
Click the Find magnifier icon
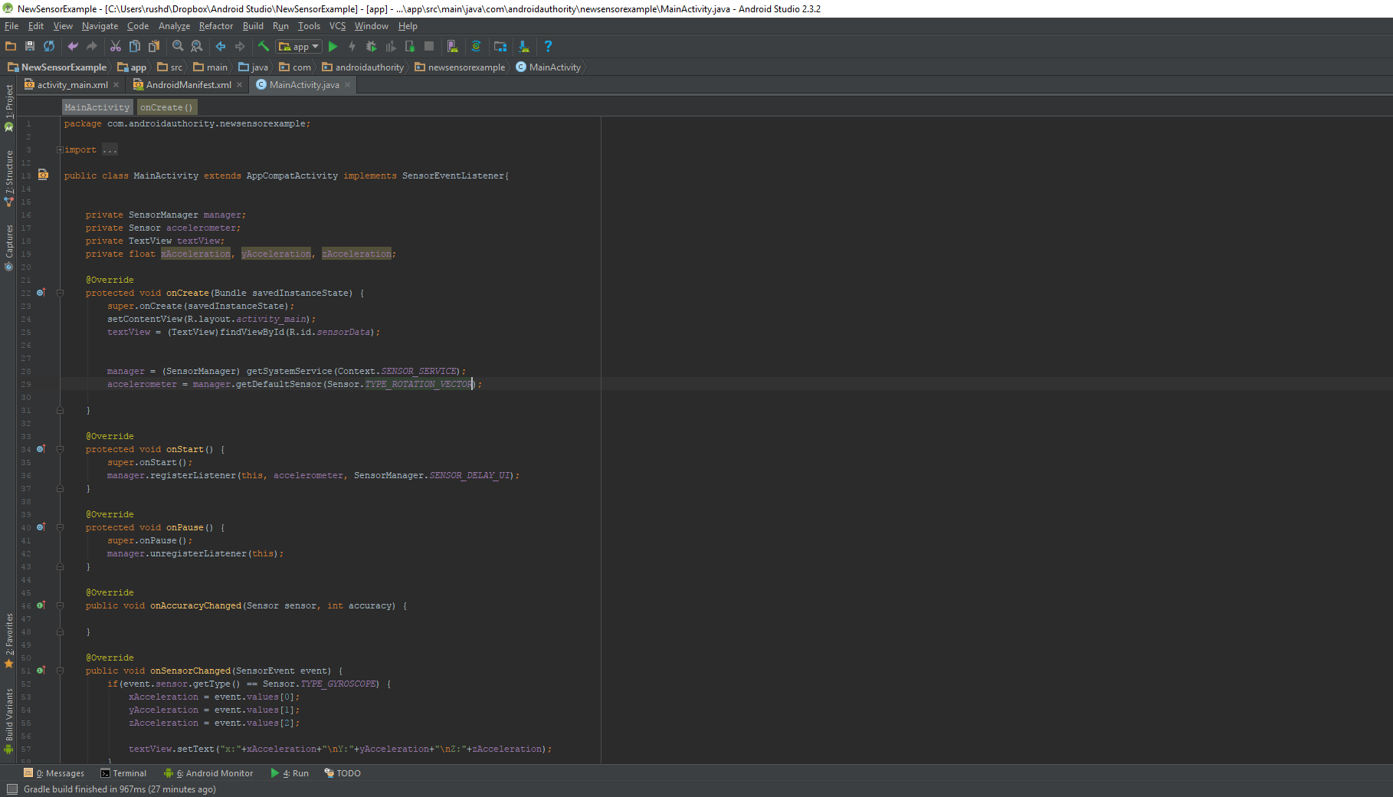[x=178, y=47]
